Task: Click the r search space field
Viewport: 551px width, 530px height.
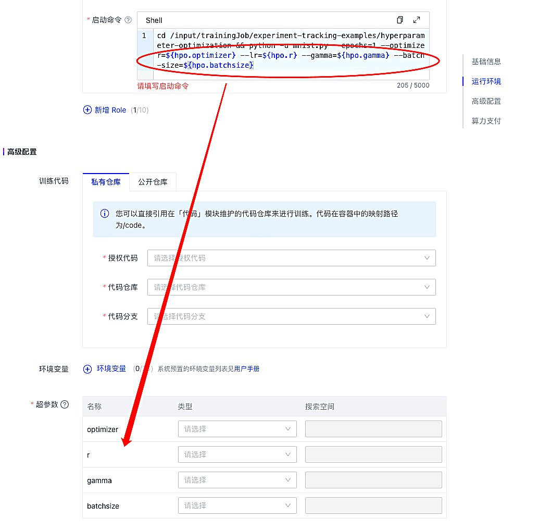Action: 373,454
